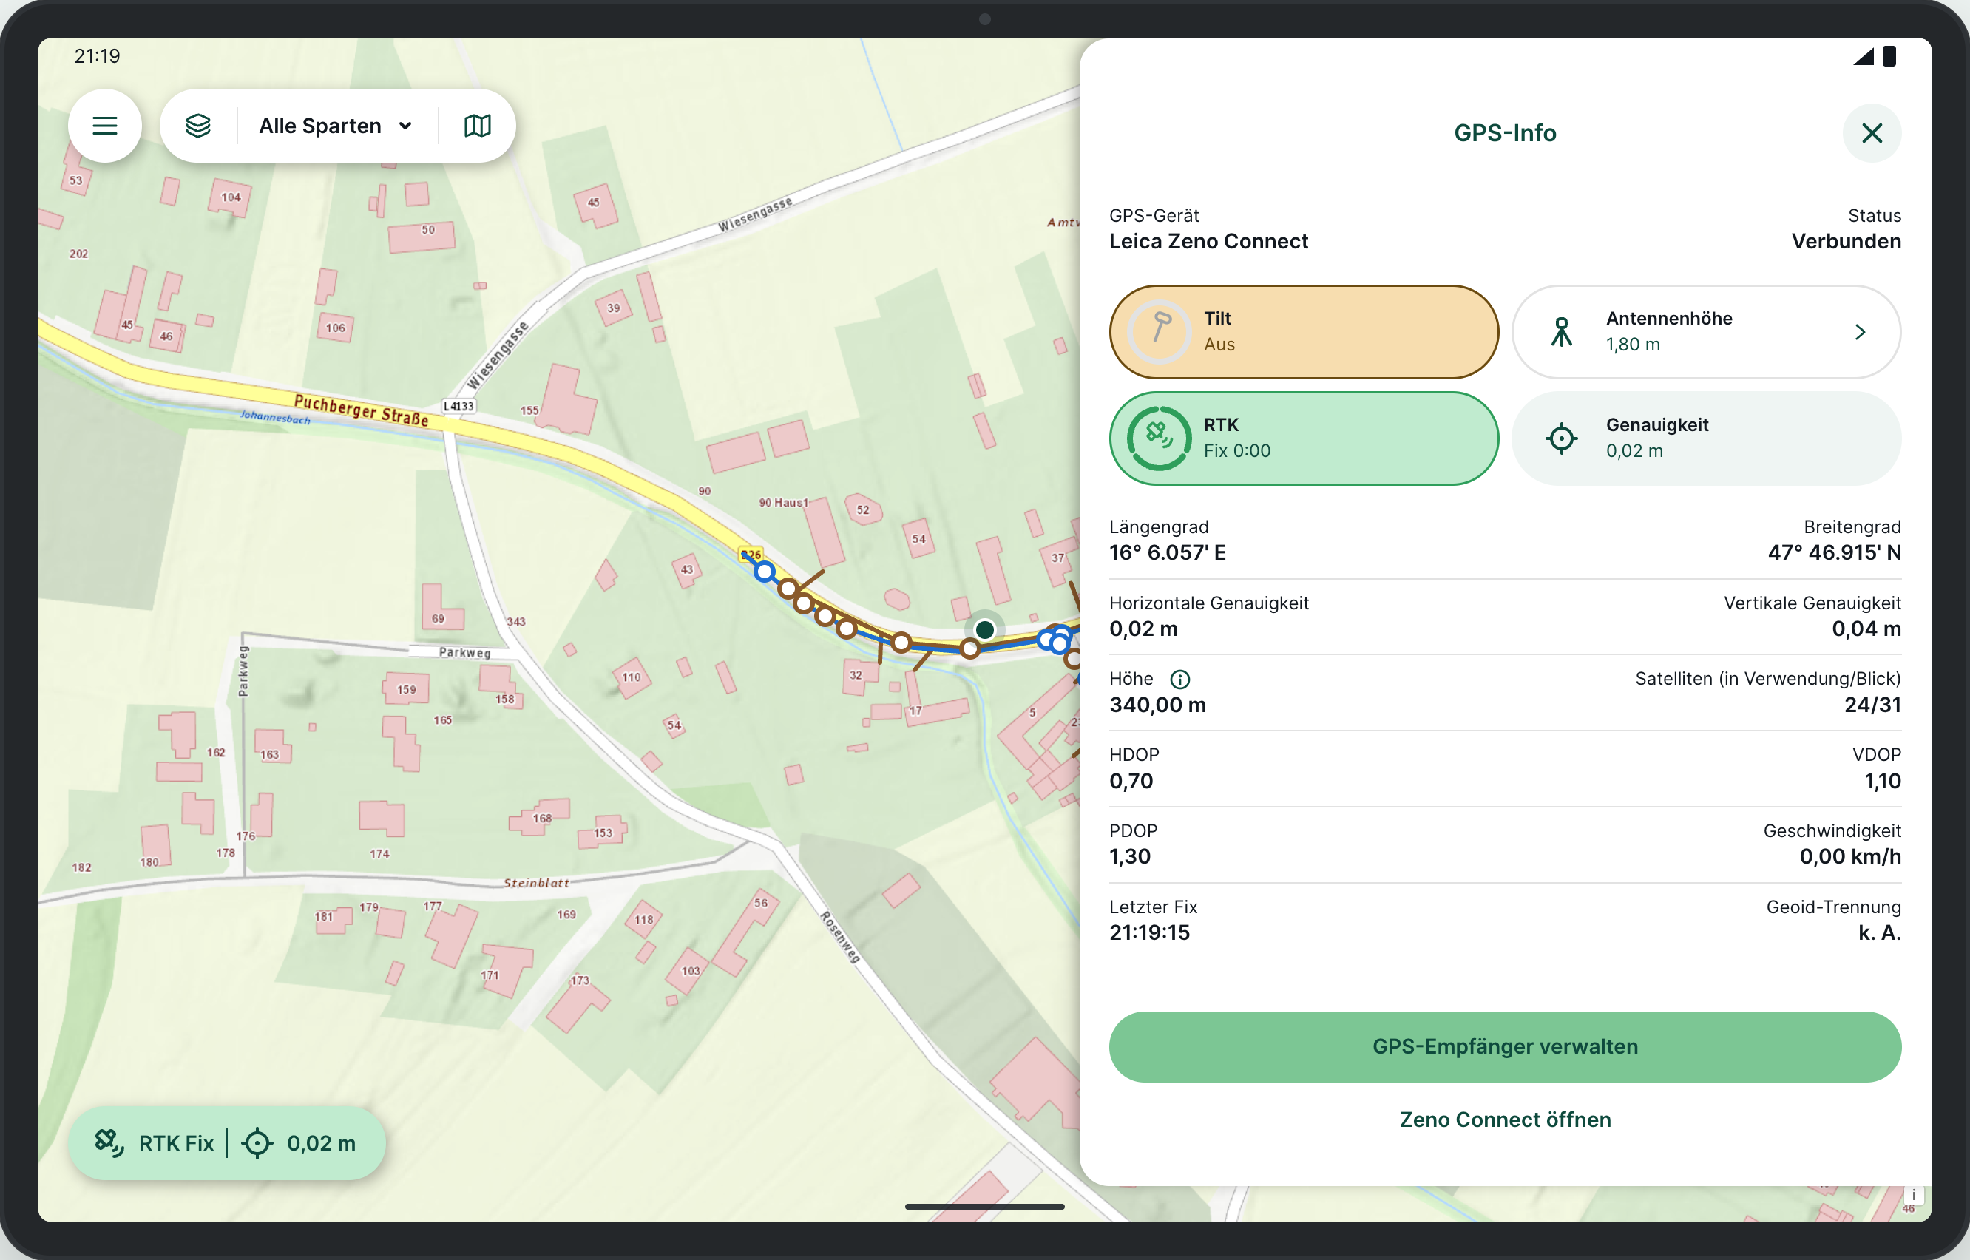Click GPS-Empfänger verwalten button
The image size is (1970, 1260).
[1505, 1046]
